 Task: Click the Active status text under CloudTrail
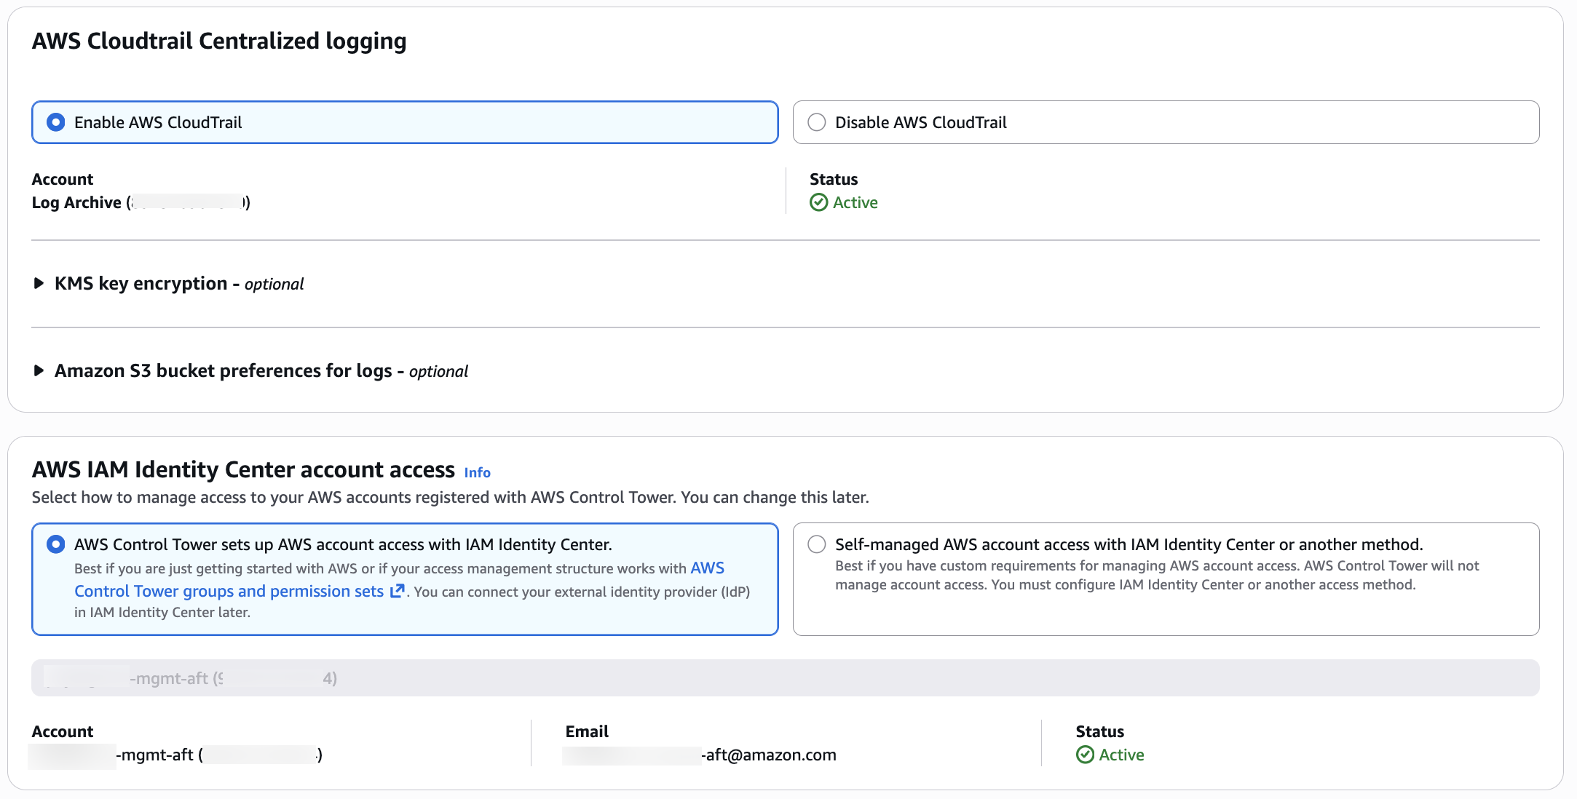[855, 202]
